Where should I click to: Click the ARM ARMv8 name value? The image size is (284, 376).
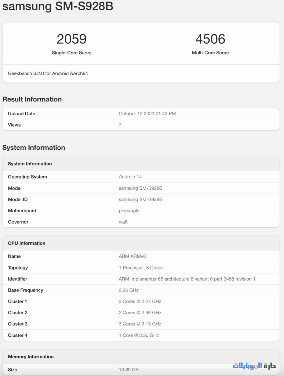[132, 256]
